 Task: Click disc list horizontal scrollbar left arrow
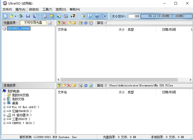point(58,80)
